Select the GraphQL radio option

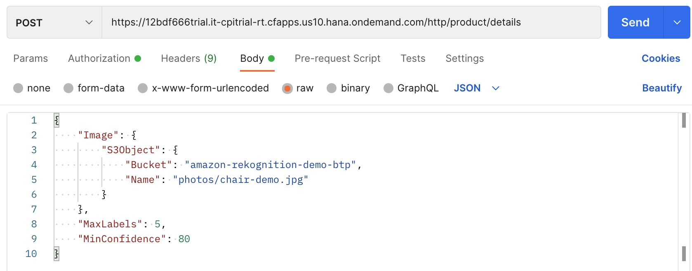pos(388,88)
